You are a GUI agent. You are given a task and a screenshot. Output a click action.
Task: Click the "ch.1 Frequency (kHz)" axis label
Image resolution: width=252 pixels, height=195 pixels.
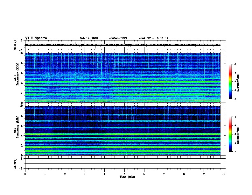[x=17, y=74]
